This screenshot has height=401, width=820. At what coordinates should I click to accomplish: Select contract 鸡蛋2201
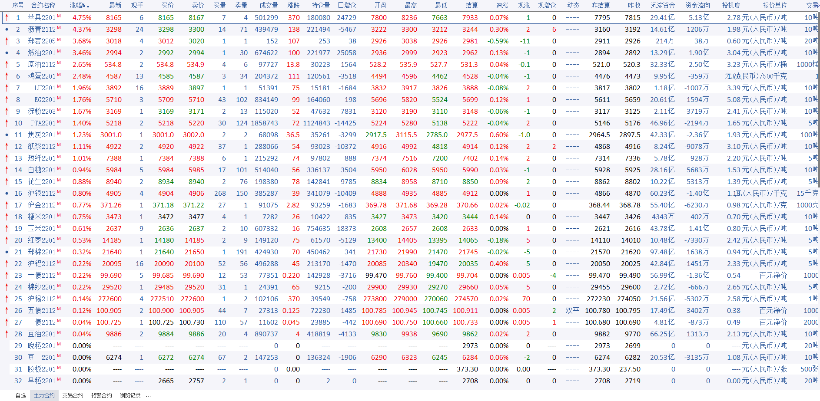coord(42,76)
